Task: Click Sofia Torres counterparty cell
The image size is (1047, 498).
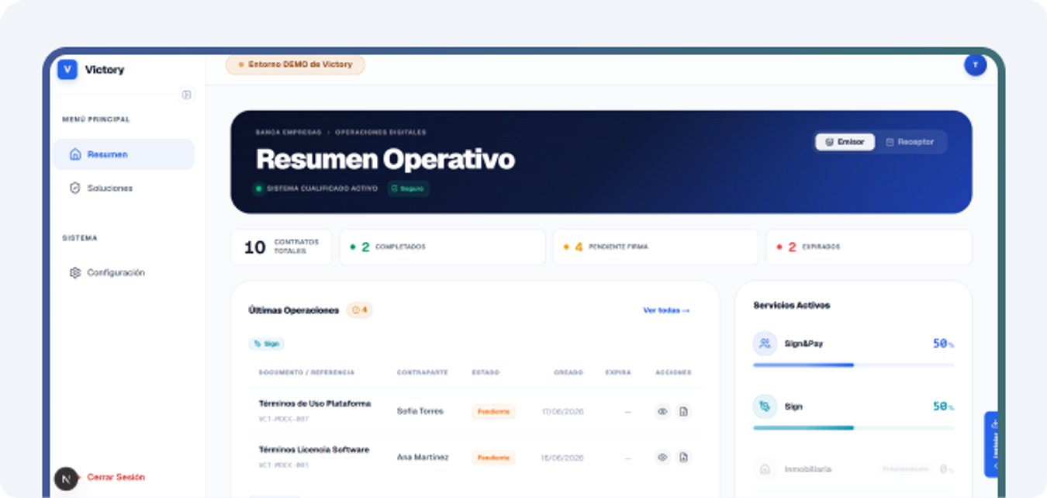Action: [x=420, y=411]
